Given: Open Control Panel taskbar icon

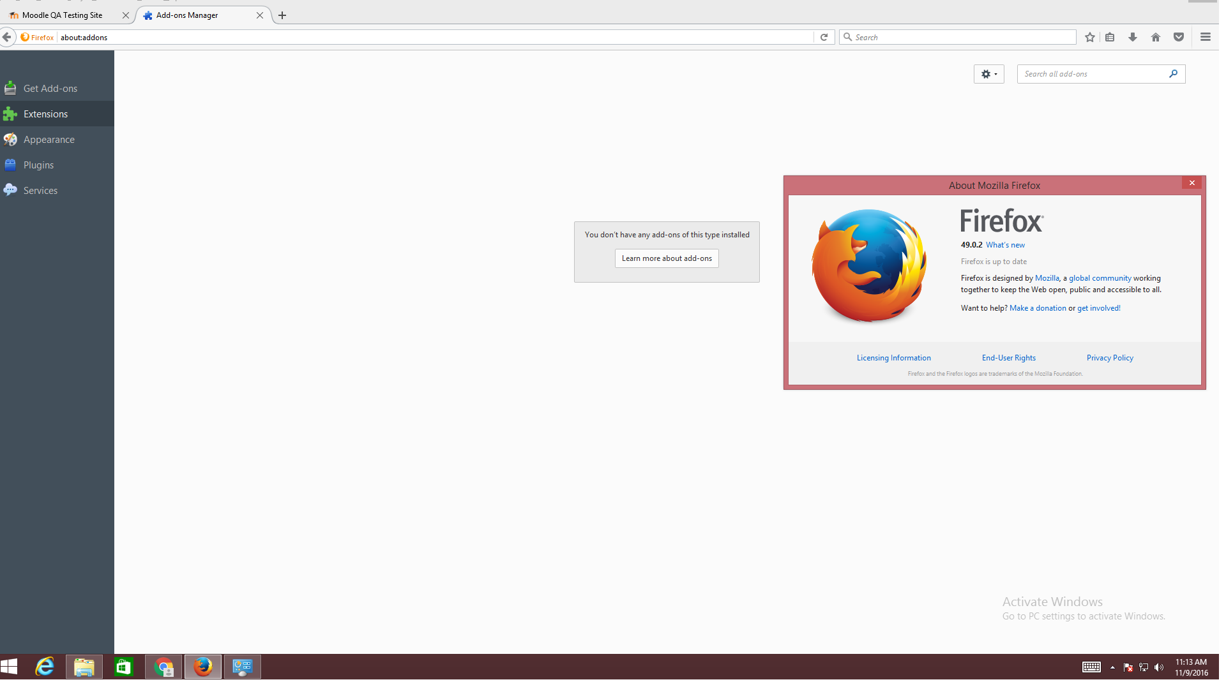Looking at the screenshot, I should [243, 667].
